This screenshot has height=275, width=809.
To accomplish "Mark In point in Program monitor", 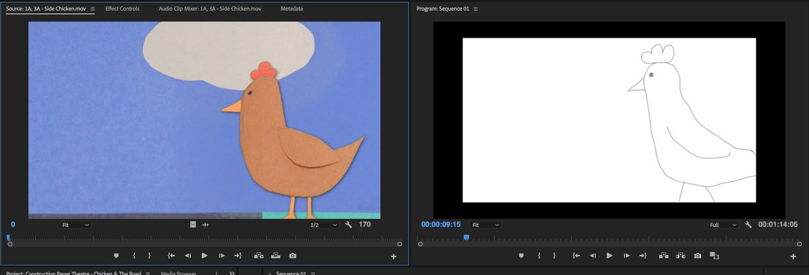I will (539, 256).
